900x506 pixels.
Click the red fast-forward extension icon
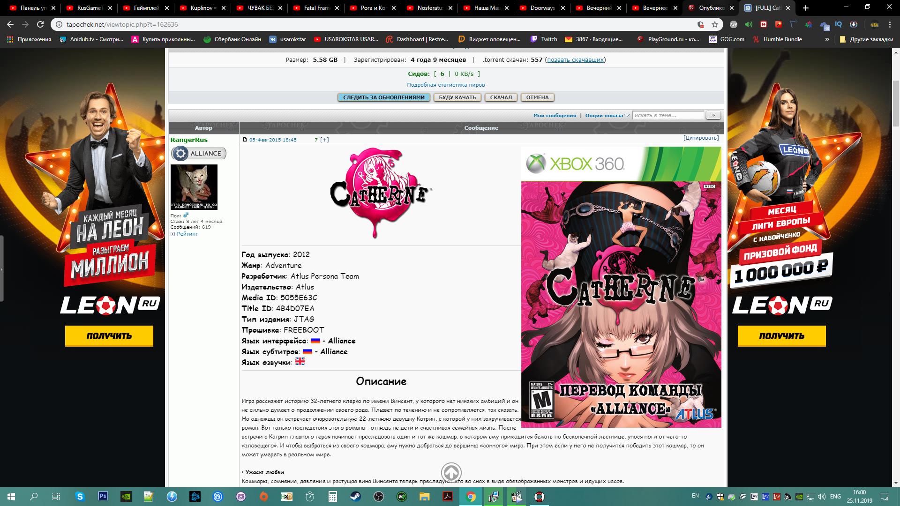coord(764,24)
